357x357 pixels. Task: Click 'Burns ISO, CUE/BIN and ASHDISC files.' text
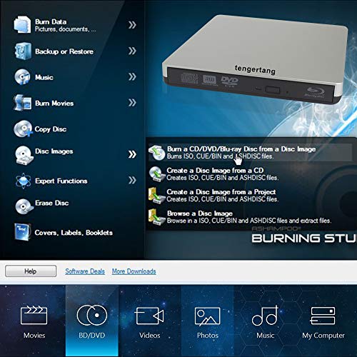(x=220, y=156)
